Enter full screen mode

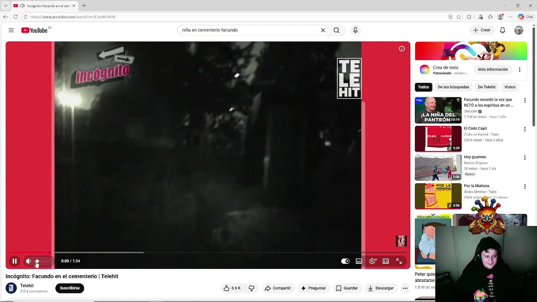tap(399, 261)
